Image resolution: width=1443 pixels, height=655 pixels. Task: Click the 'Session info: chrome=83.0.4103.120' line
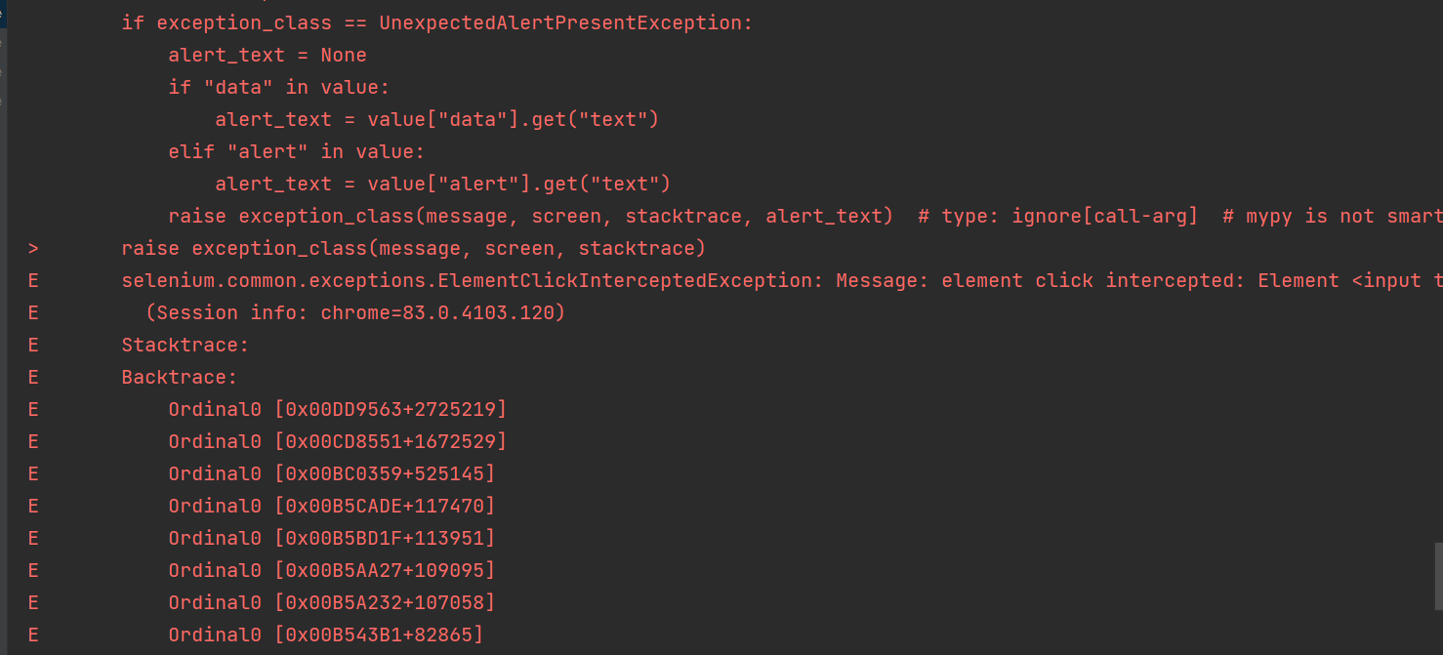(355, 312)
